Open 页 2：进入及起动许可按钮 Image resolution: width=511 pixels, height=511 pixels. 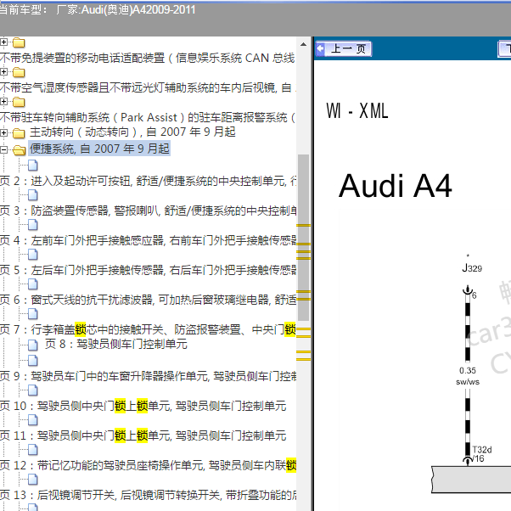point(148,181)
